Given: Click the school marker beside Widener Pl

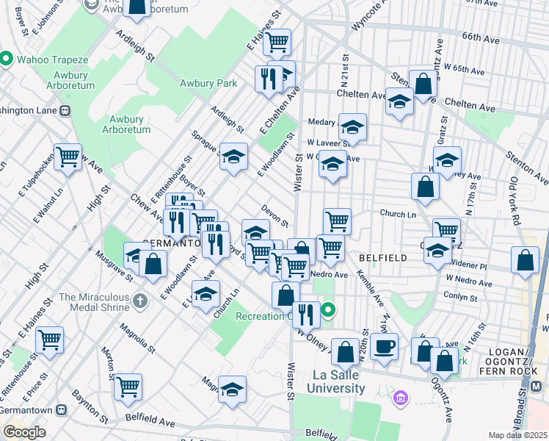Looking at the screenshot, I should 437,251.
